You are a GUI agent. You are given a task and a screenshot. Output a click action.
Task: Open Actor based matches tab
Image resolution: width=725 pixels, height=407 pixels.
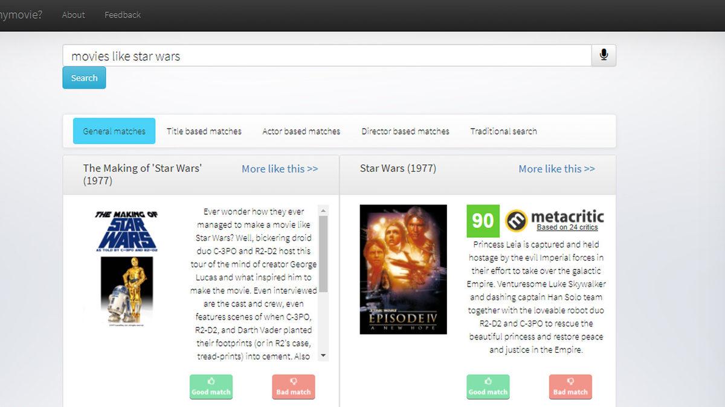pos(301,131)
